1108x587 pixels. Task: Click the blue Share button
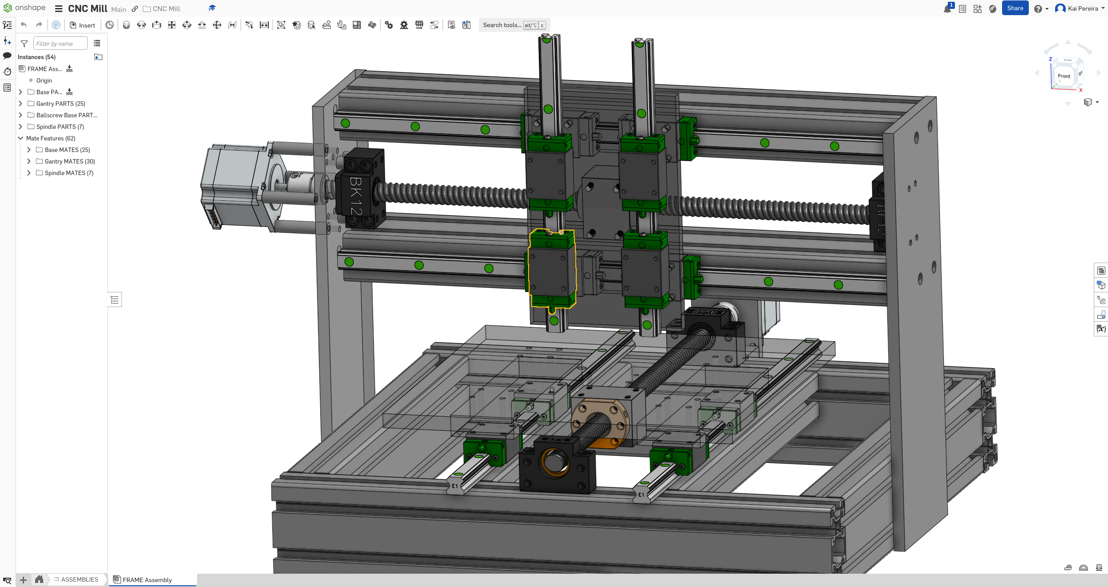1015,8
